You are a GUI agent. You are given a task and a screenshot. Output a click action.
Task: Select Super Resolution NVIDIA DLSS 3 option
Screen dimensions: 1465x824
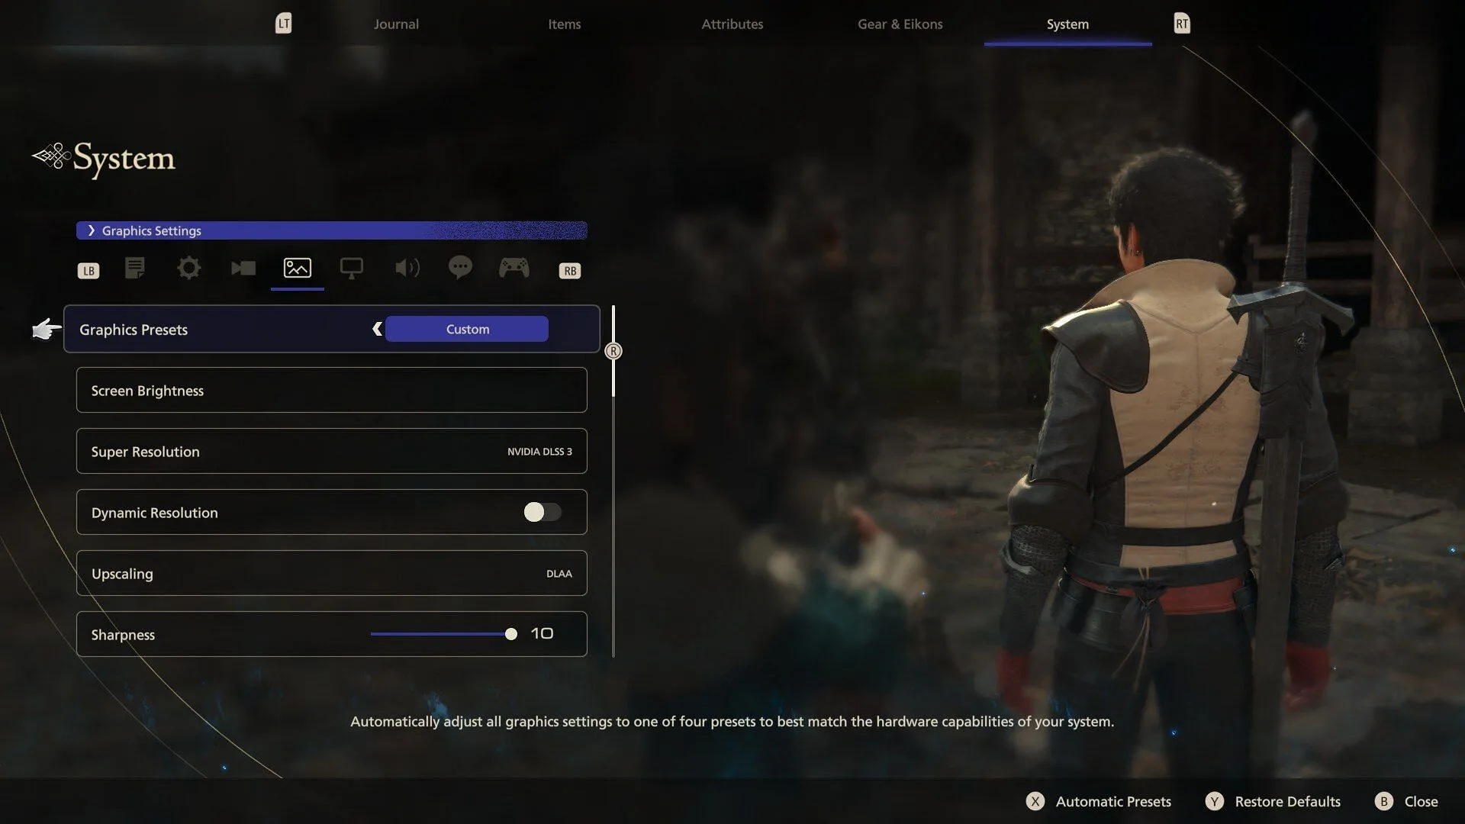click(x=330, y=451)
